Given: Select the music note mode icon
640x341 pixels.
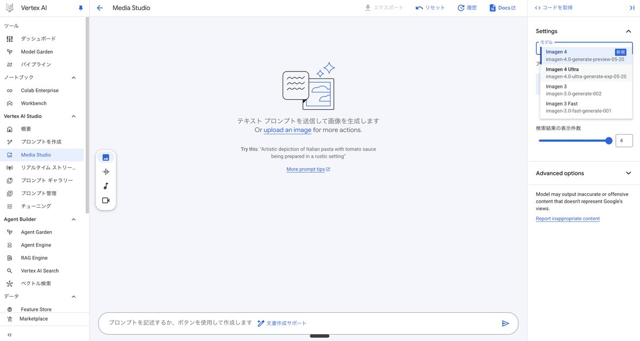Looking at the screenshot, I should pos(106,186).
